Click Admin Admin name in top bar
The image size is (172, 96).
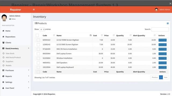click(165, 10)
